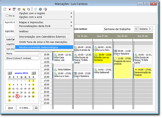Screen dimensions: 162x118
Task: Advance with the Semana > button
Action: 146,29
